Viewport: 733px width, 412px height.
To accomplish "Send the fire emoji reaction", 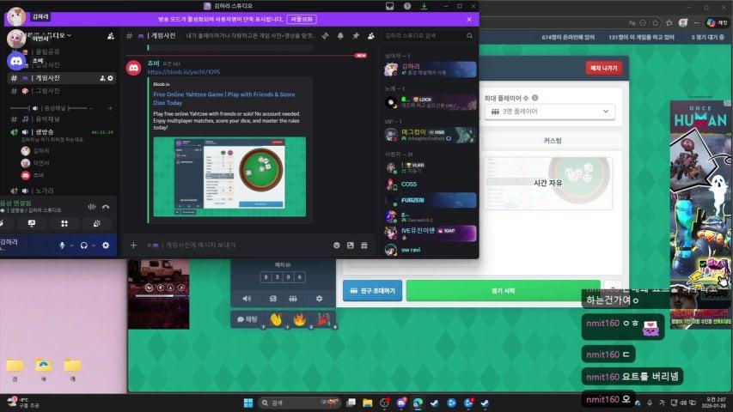I will (x=299, y=320).
